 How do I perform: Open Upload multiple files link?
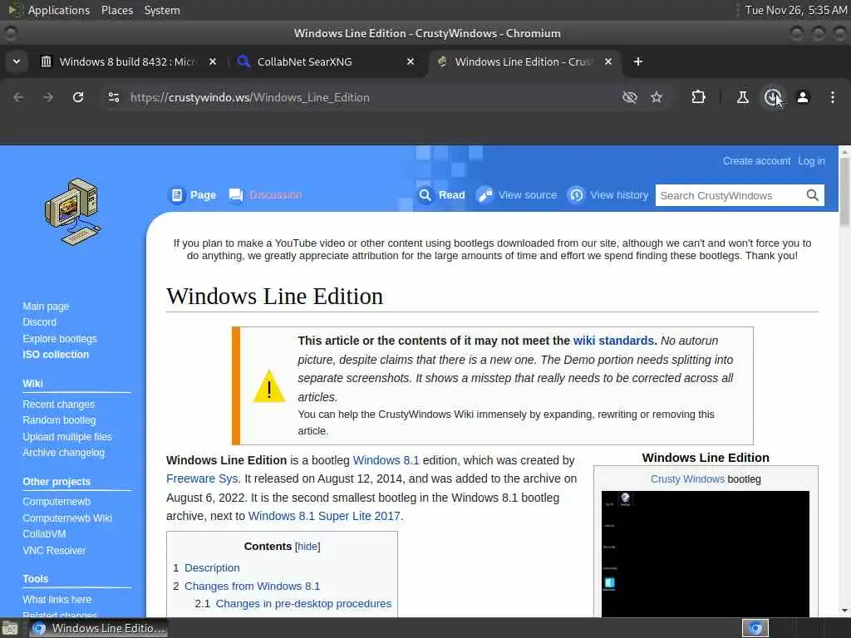tap(67, 437)
